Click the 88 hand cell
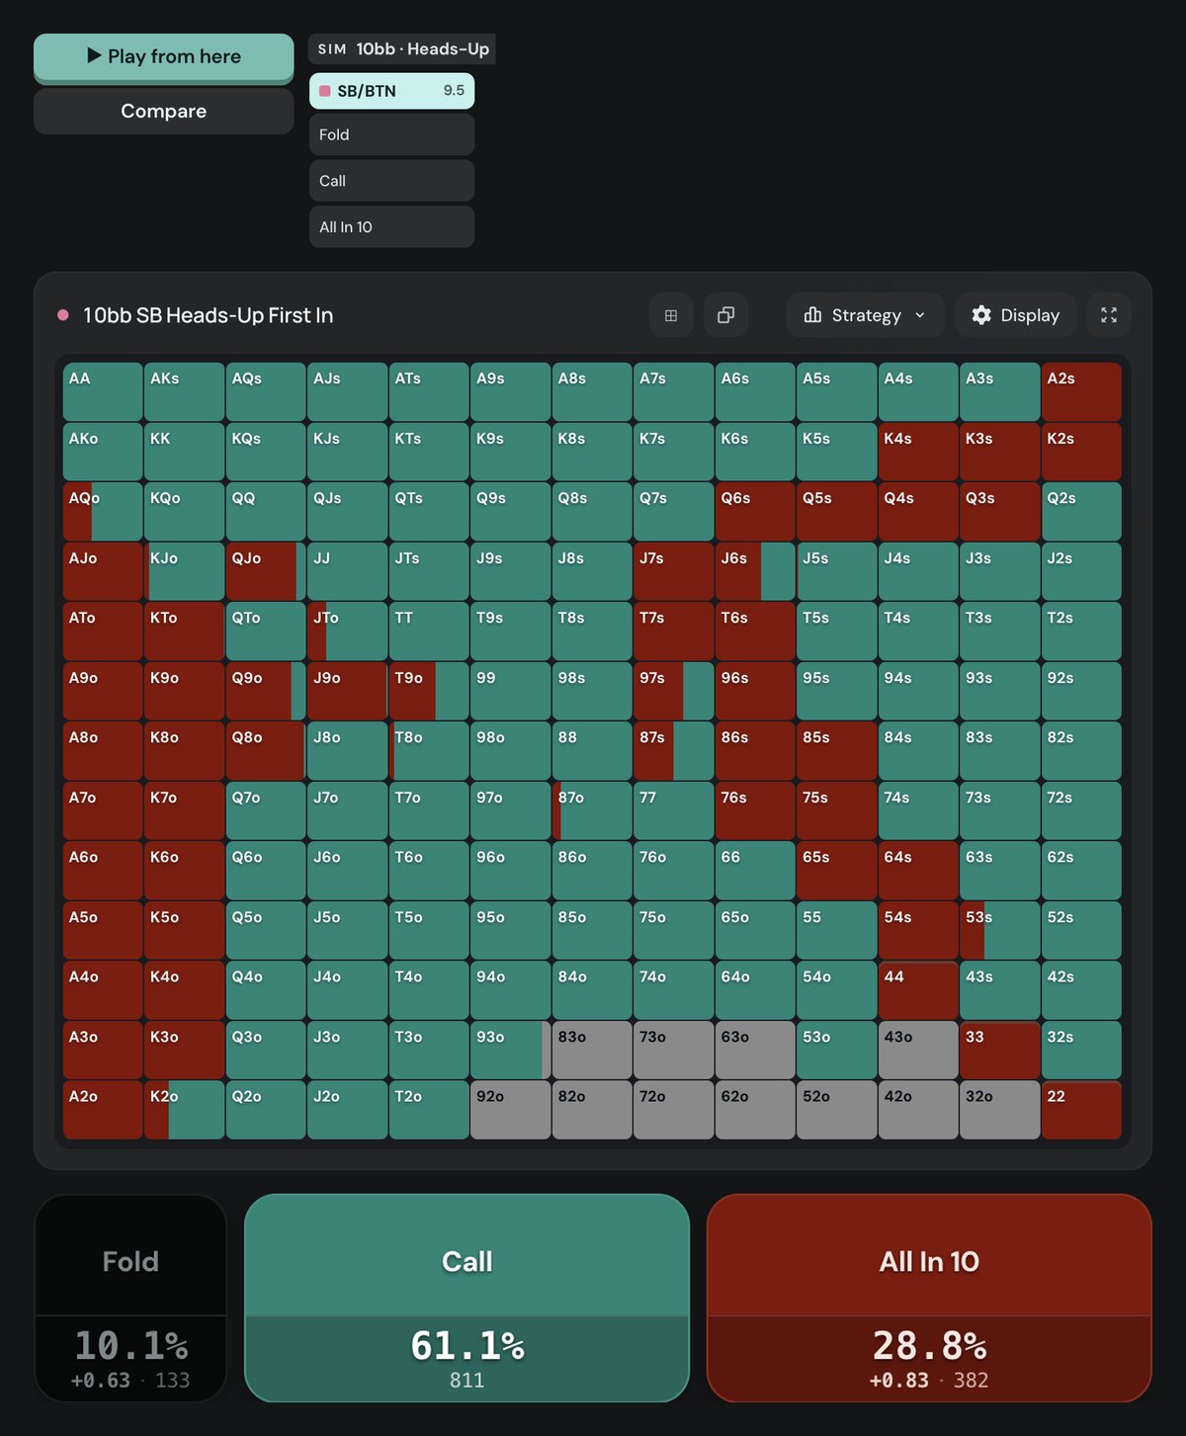The width and height of the screenshot is (1186, 1436). click(592, 750)
